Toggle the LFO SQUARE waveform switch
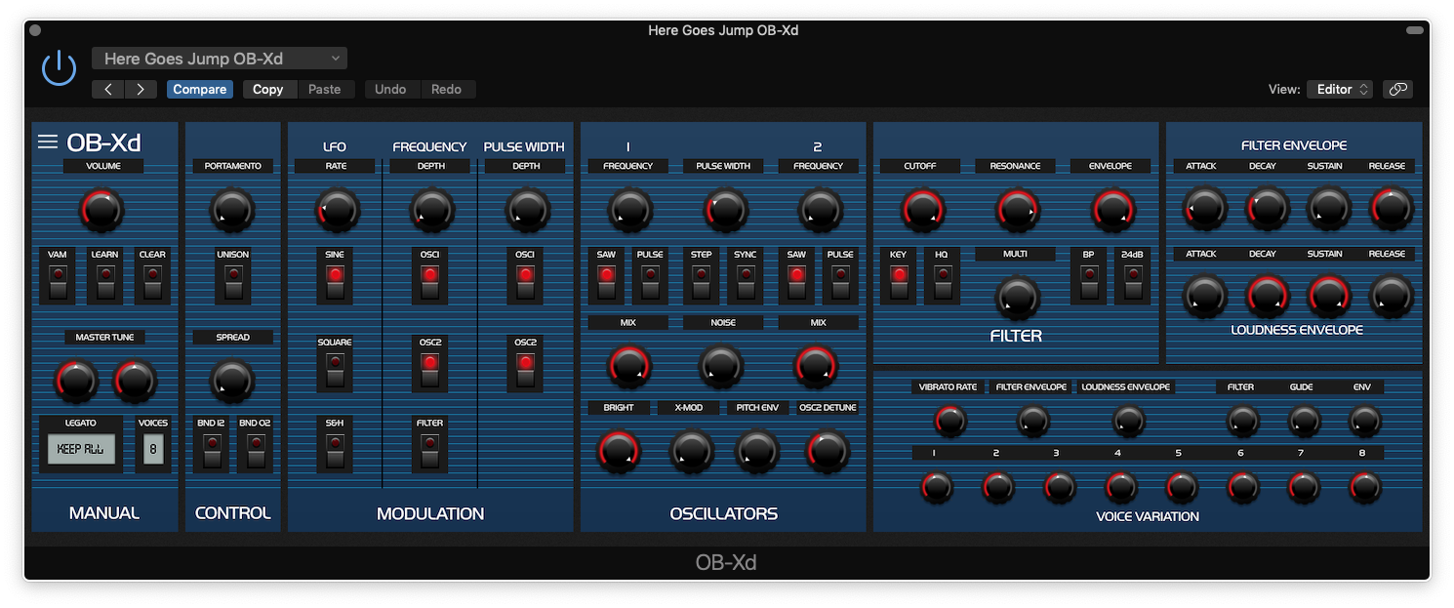 tap(335, 369)
